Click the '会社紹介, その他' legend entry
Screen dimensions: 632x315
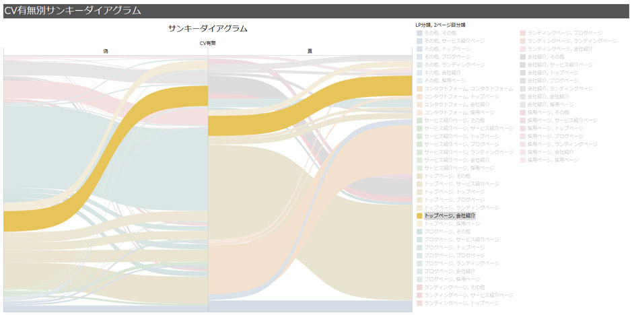pyautogui.click(x=546, y=57)
